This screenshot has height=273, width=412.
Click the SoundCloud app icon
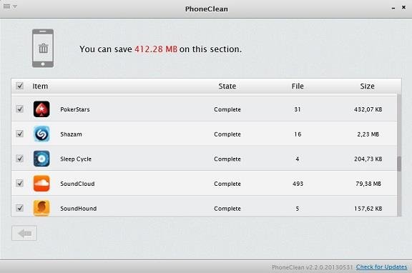41,183
